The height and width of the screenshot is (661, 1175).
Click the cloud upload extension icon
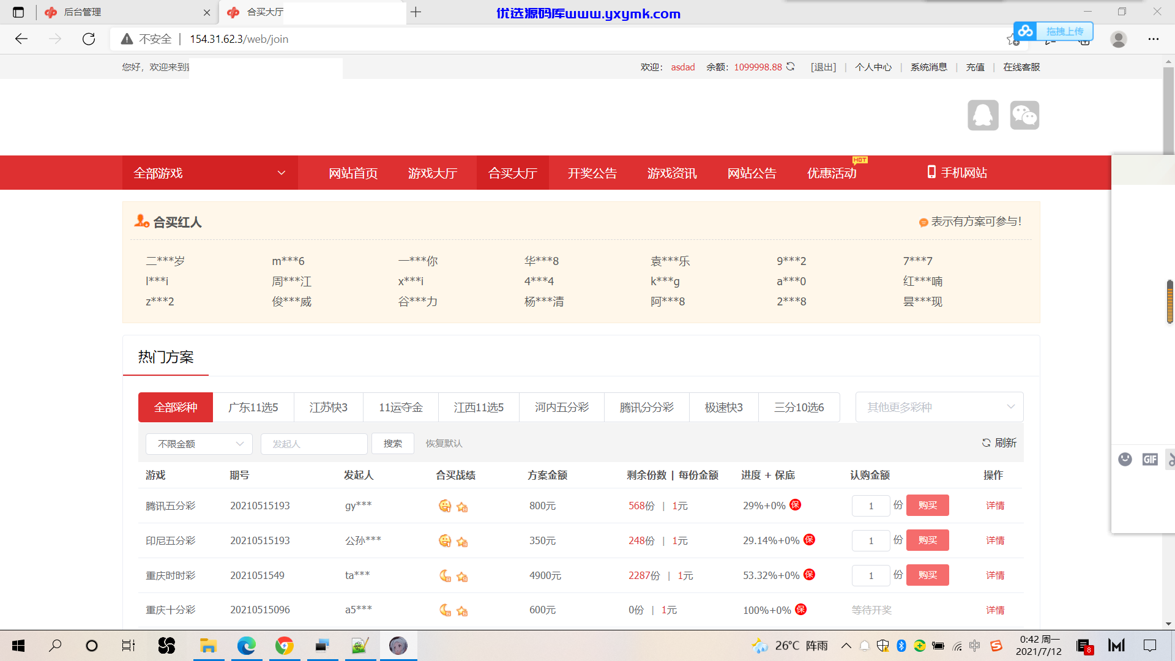click(1026, 31)
